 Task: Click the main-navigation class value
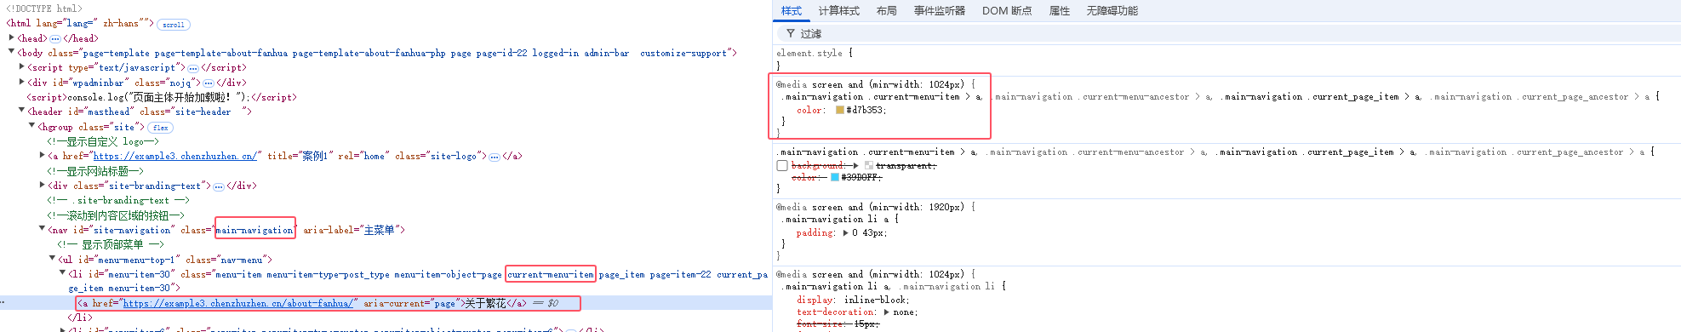point(254,230)
